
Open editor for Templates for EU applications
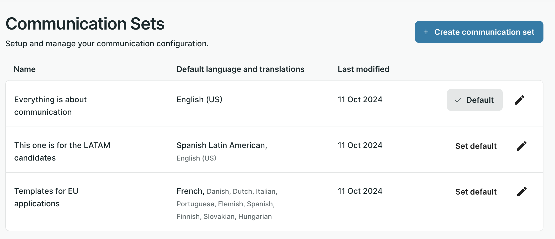(x=522, y=192)
